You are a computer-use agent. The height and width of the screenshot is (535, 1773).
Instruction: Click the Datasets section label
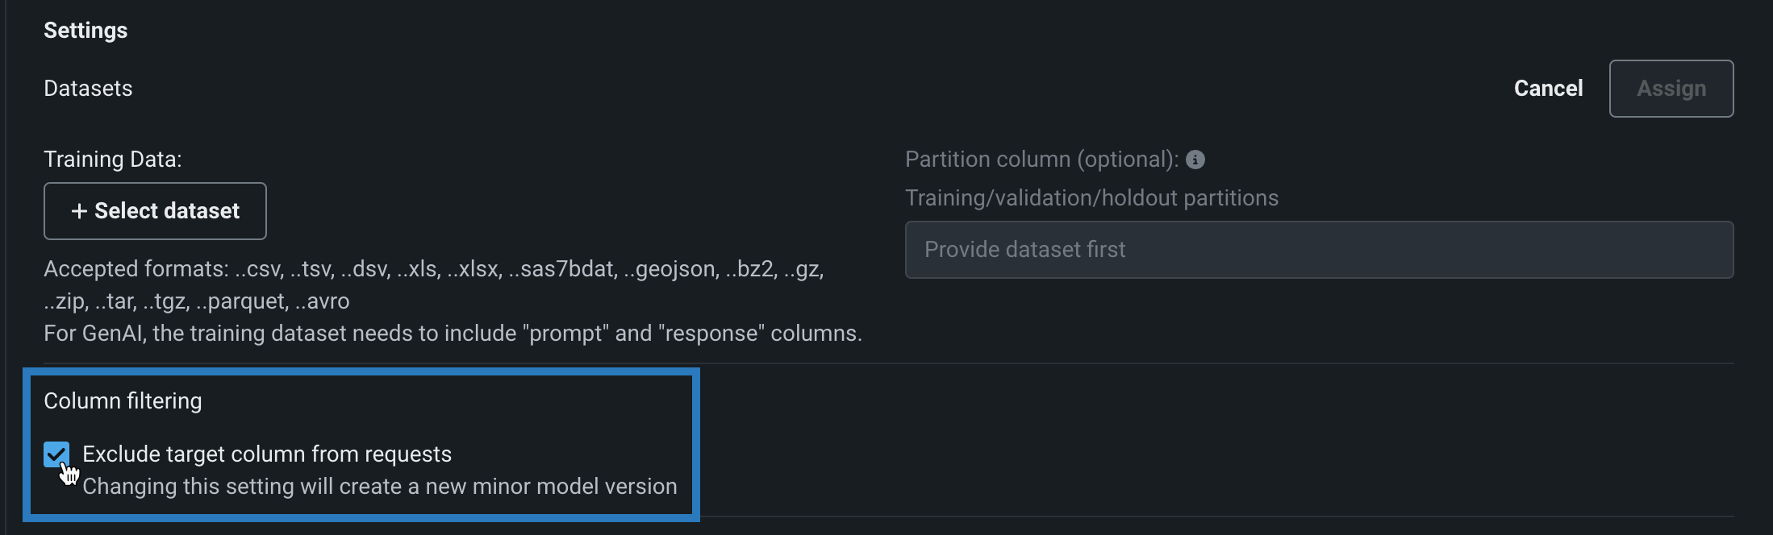click(x=88, y=89)
